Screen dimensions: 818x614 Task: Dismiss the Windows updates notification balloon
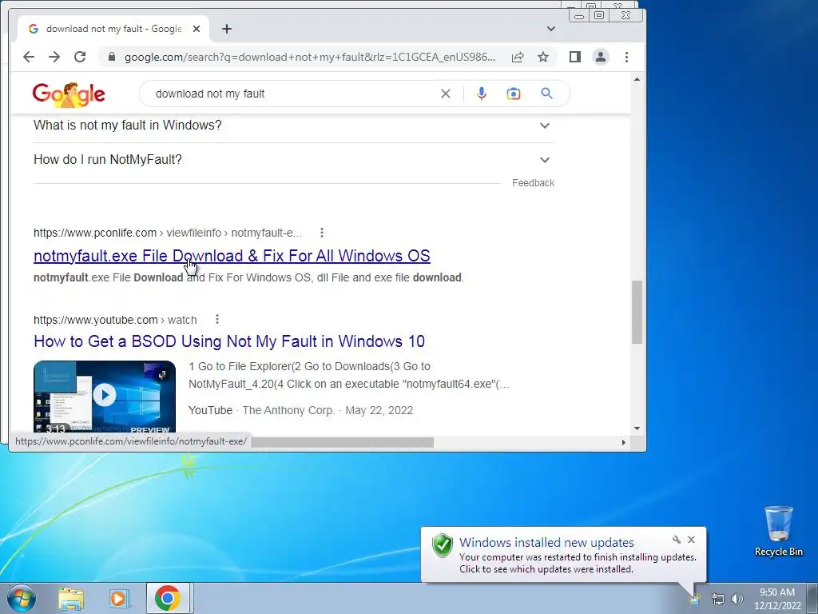pyautogui.click(x=691, y=540)
